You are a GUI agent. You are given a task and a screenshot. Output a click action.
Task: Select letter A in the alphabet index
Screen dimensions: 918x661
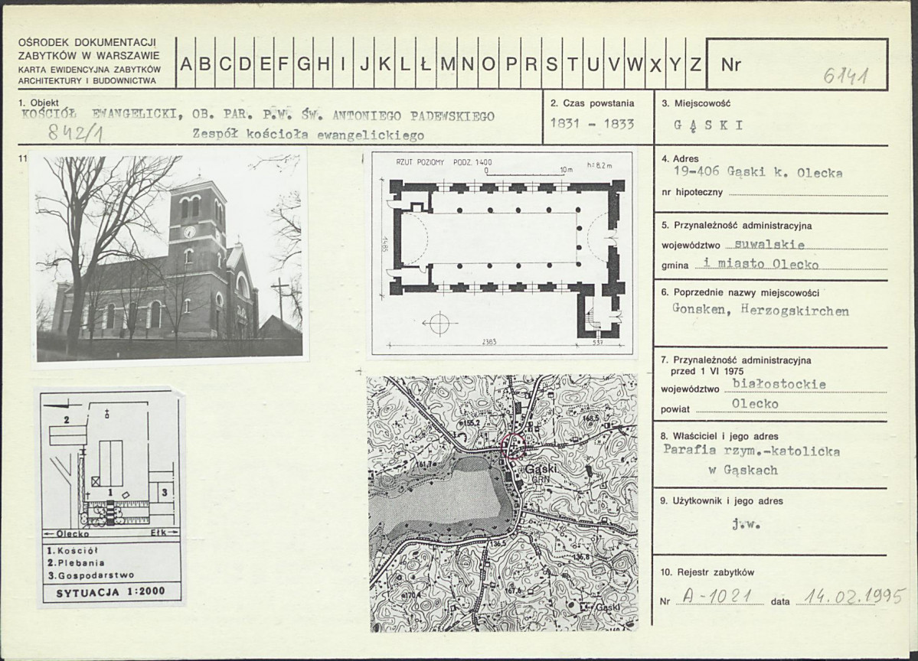click(x=186, y=64)
